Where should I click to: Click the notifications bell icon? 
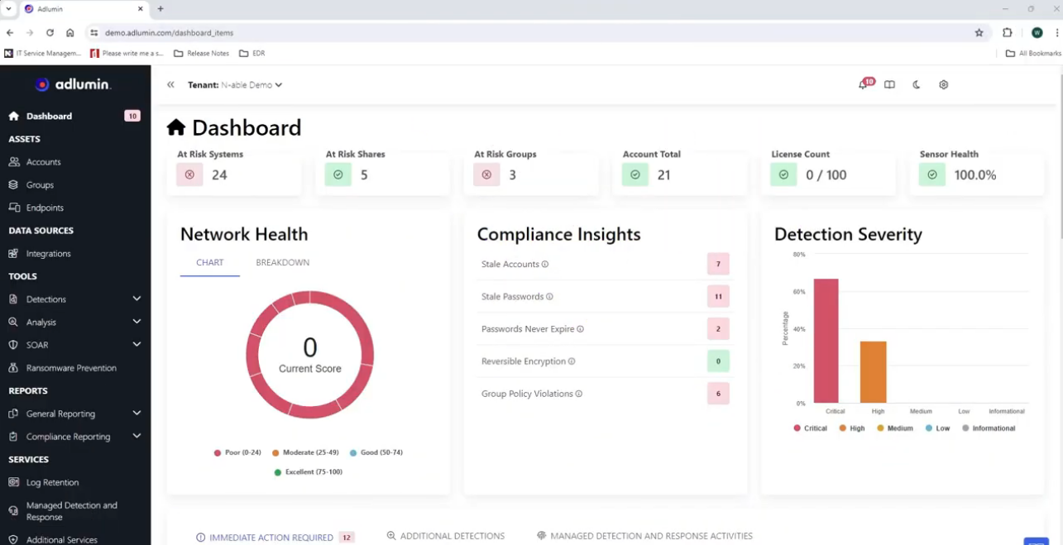863,85
